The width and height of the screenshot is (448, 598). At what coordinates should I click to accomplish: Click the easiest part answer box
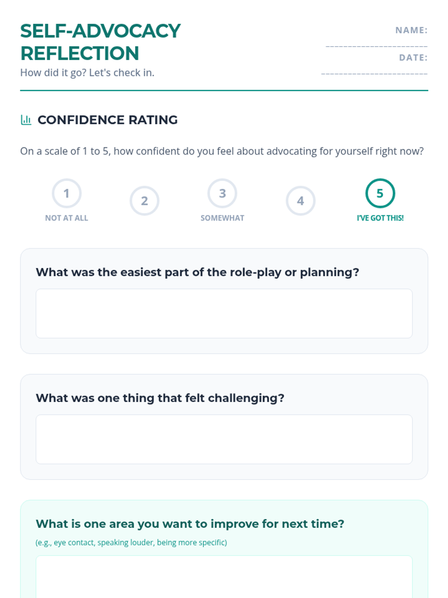(x=224, y=313)
